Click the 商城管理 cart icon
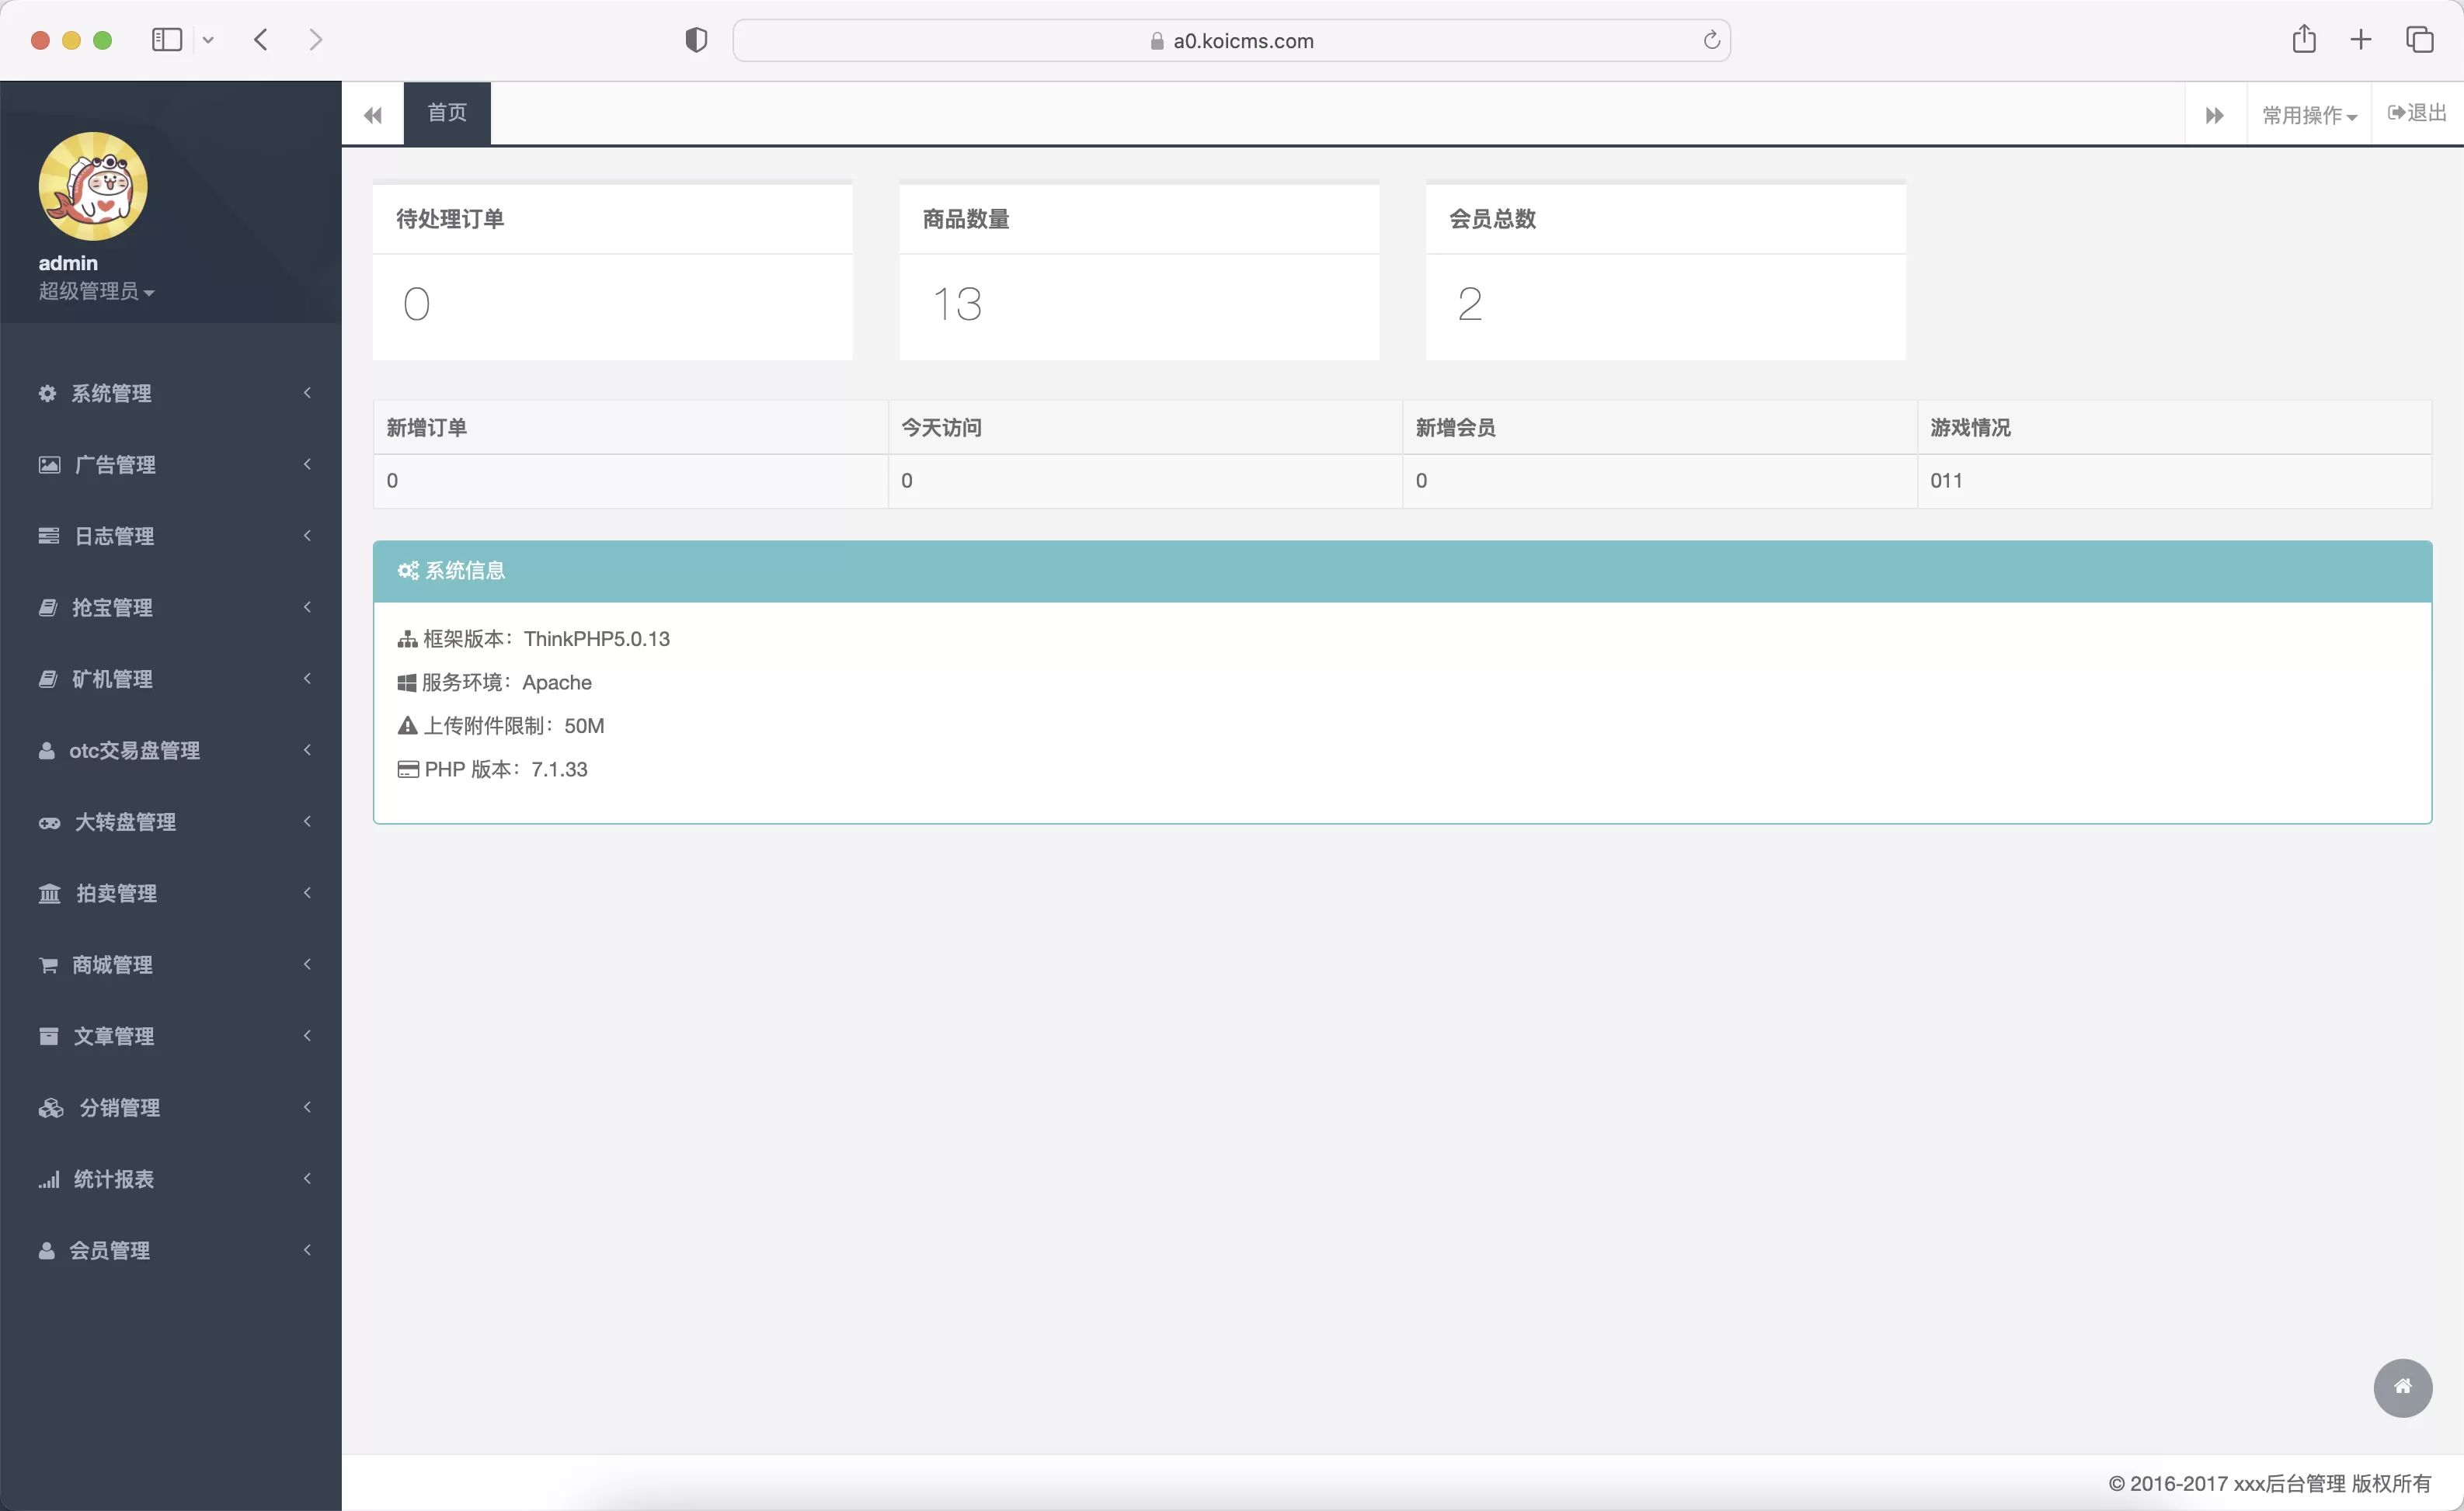 coord(48,965)
